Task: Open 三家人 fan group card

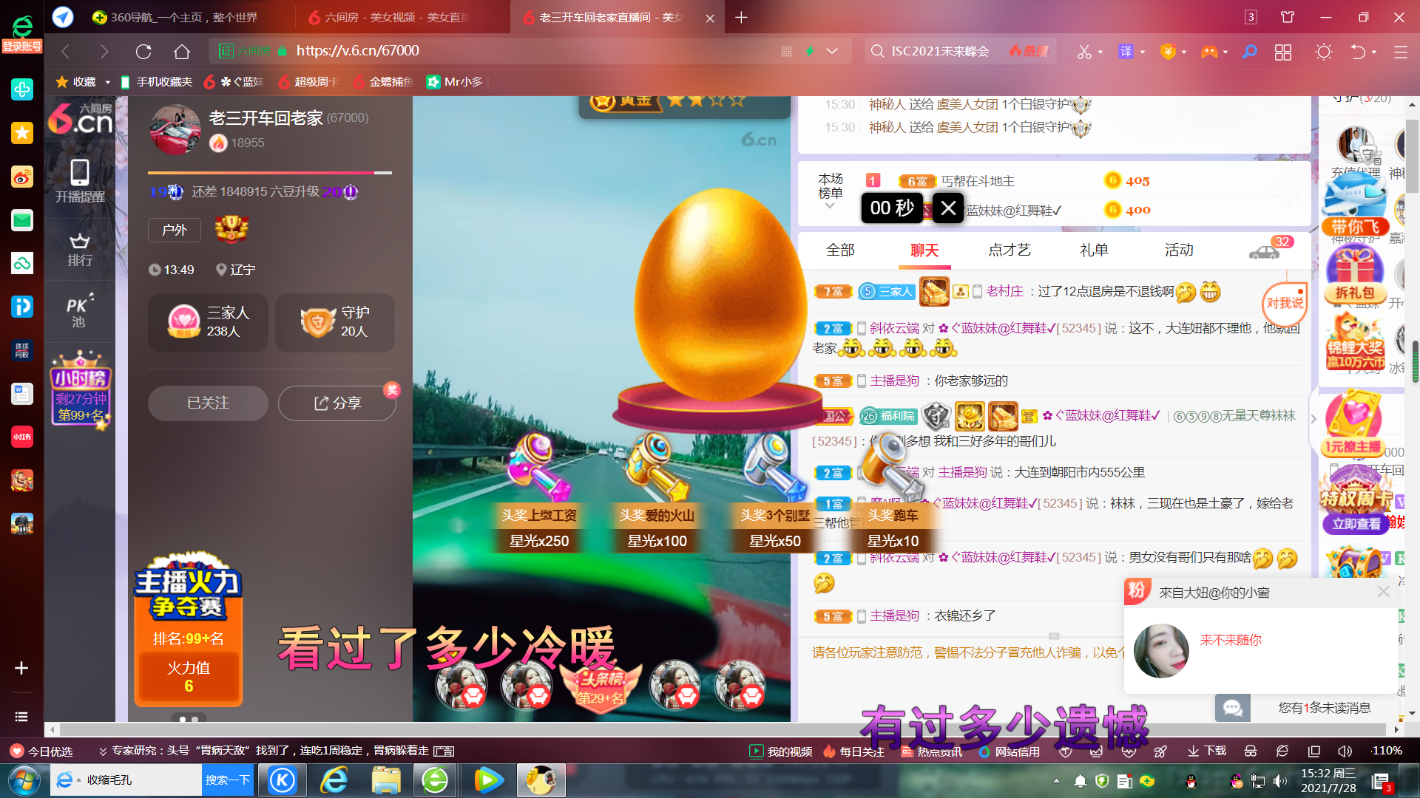Action: 209,322
